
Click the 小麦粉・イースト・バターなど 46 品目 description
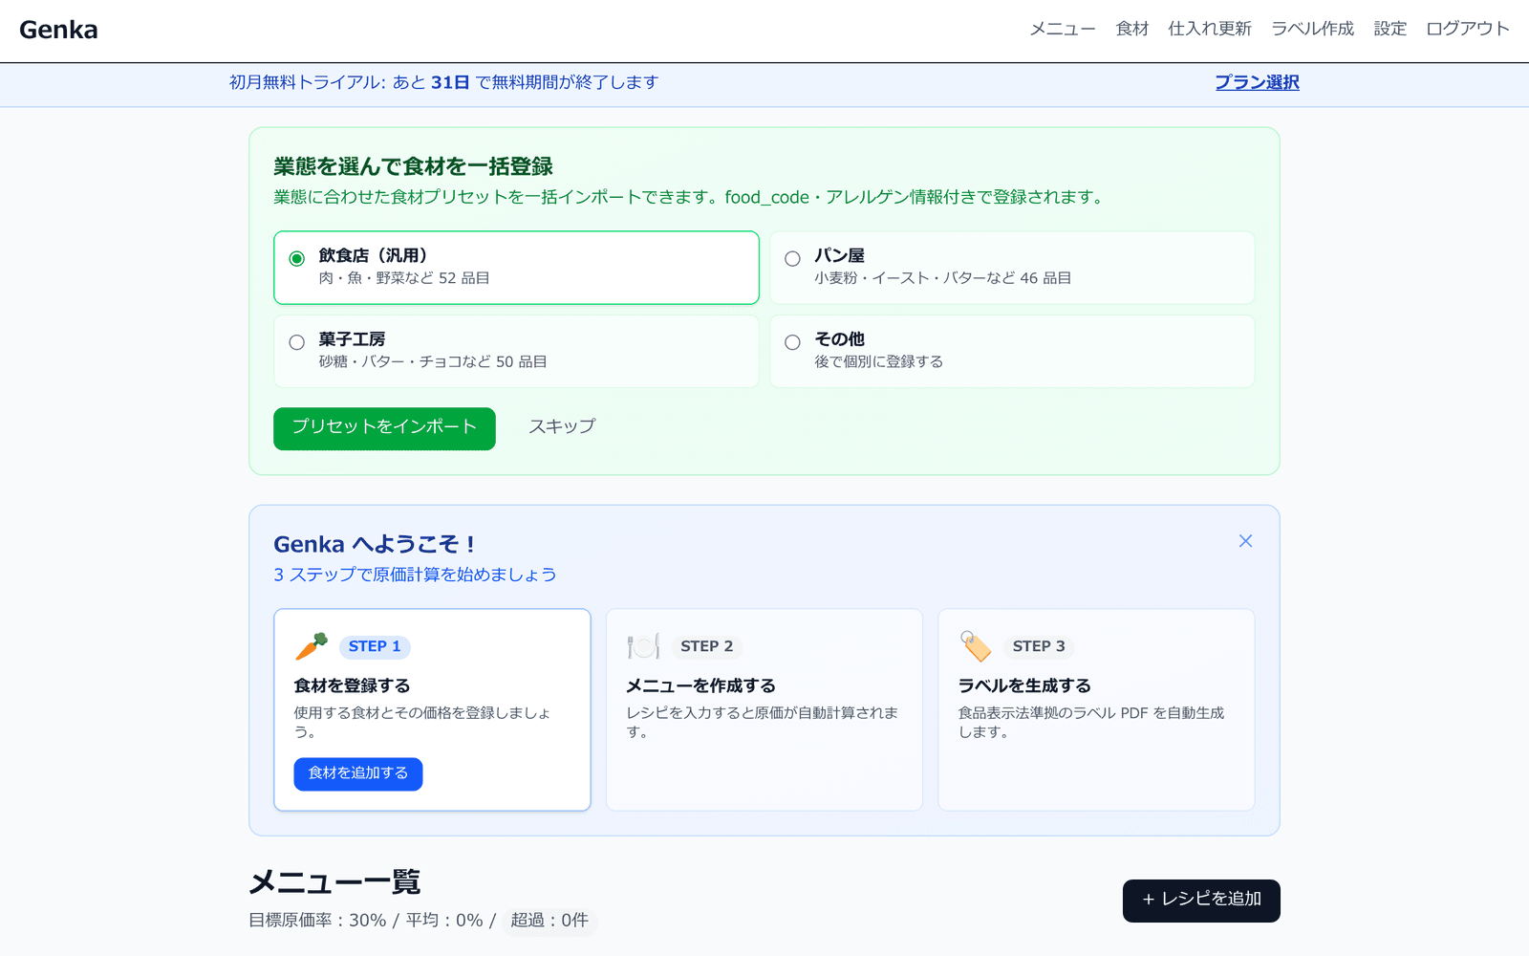[x=942, y=278]
